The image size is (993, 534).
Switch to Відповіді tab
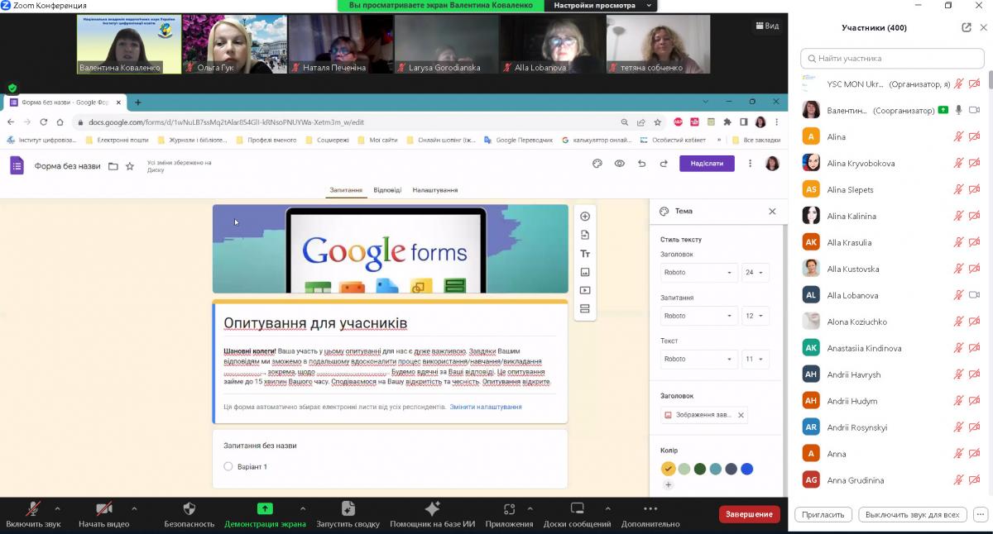pos(387,190)
